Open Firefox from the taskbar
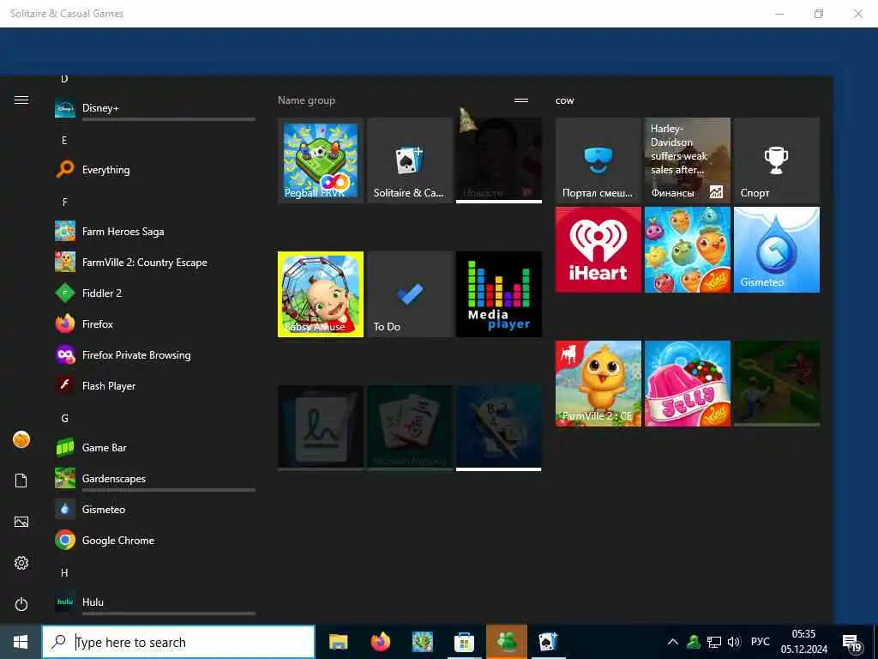Image resolution: width=878 pixels, height=659 pixels. pos(380,642)
